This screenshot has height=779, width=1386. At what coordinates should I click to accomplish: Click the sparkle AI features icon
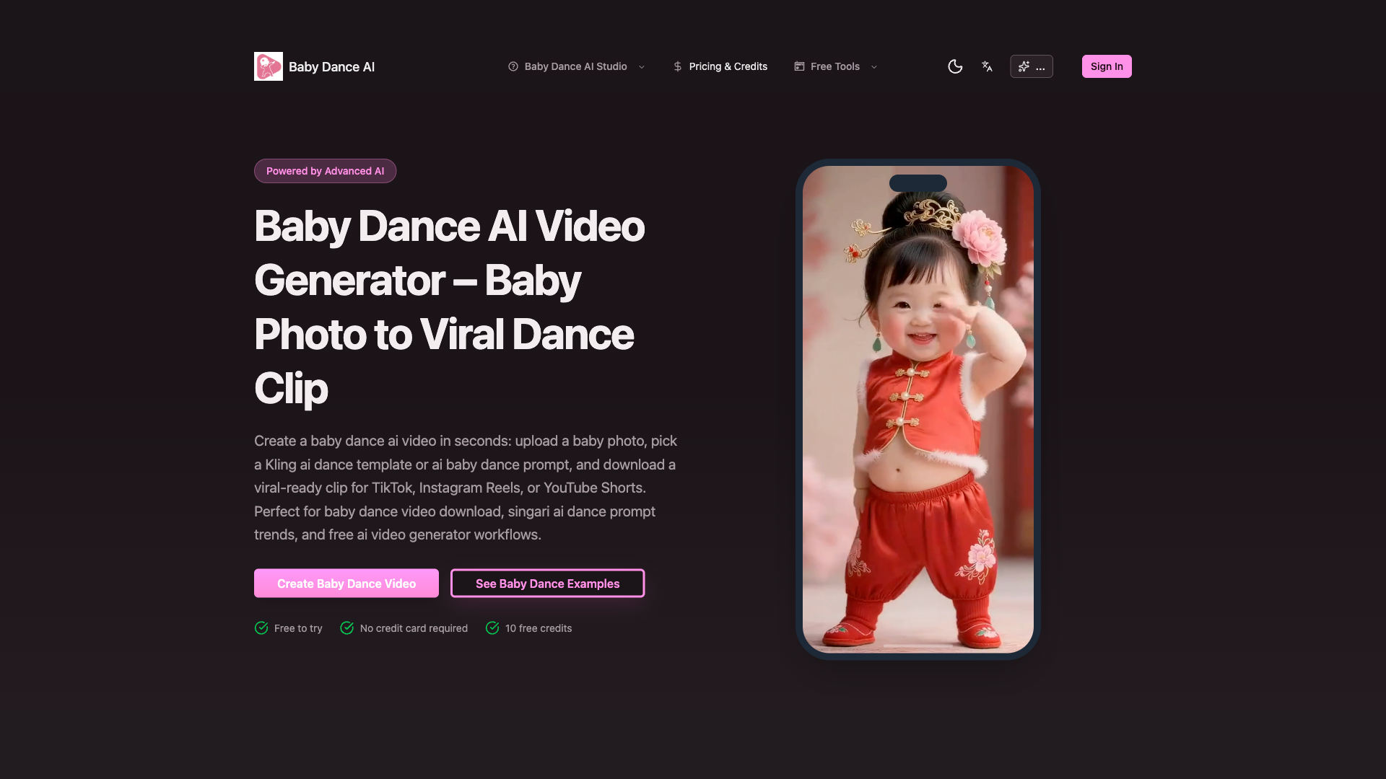coord(1024,66)
